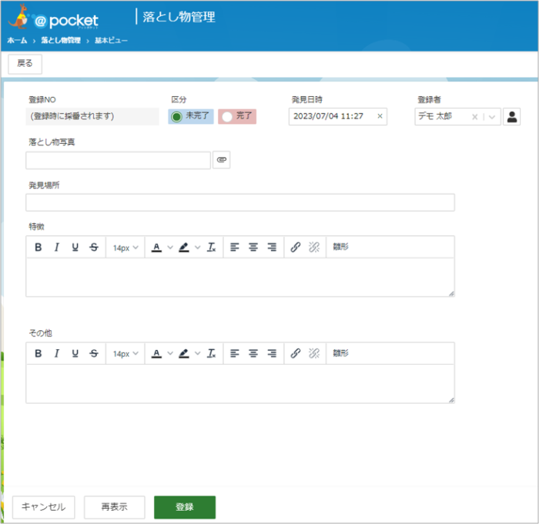This screenshot has height=524, width=539.
Task: Click the @pocket kangaroo logo
Action: coord(53,18)
